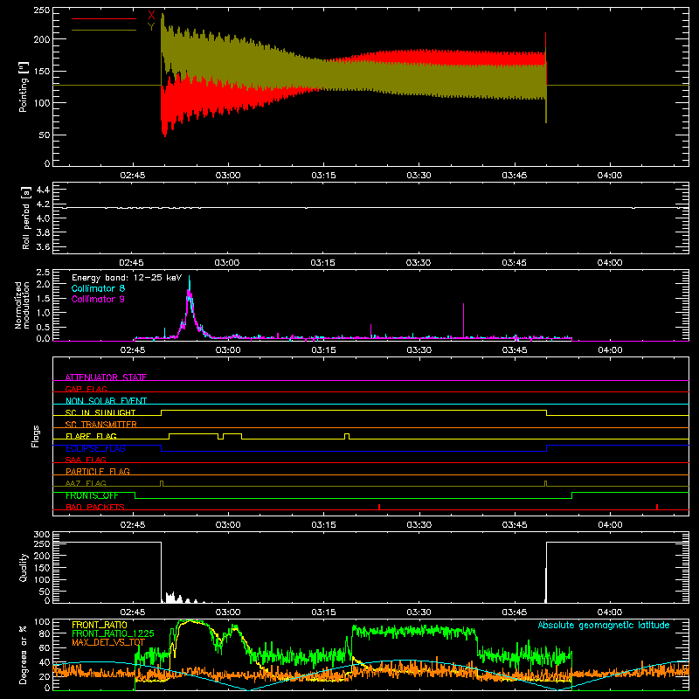This screenshot has width=699, height=699.
Task: Click the 'Roll period [s]' axis title
Action: coord(26,218)
